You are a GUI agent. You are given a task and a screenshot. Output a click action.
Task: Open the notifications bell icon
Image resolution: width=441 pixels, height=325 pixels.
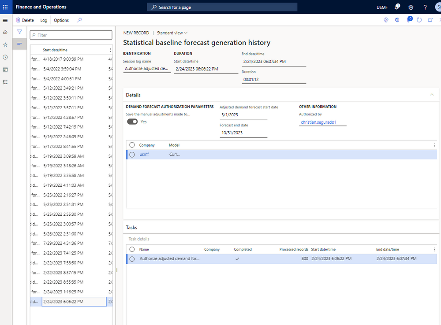pos(397,7)
